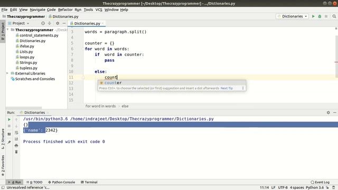
Task: Close the Dictionaries run tab
Action: point(48,112)
